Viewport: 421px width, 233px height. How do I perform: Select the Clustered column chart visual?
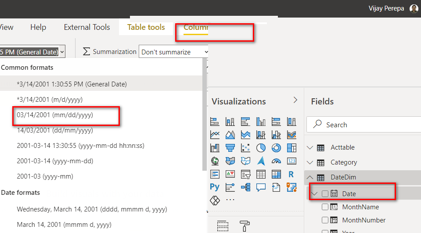coord(261,122)
